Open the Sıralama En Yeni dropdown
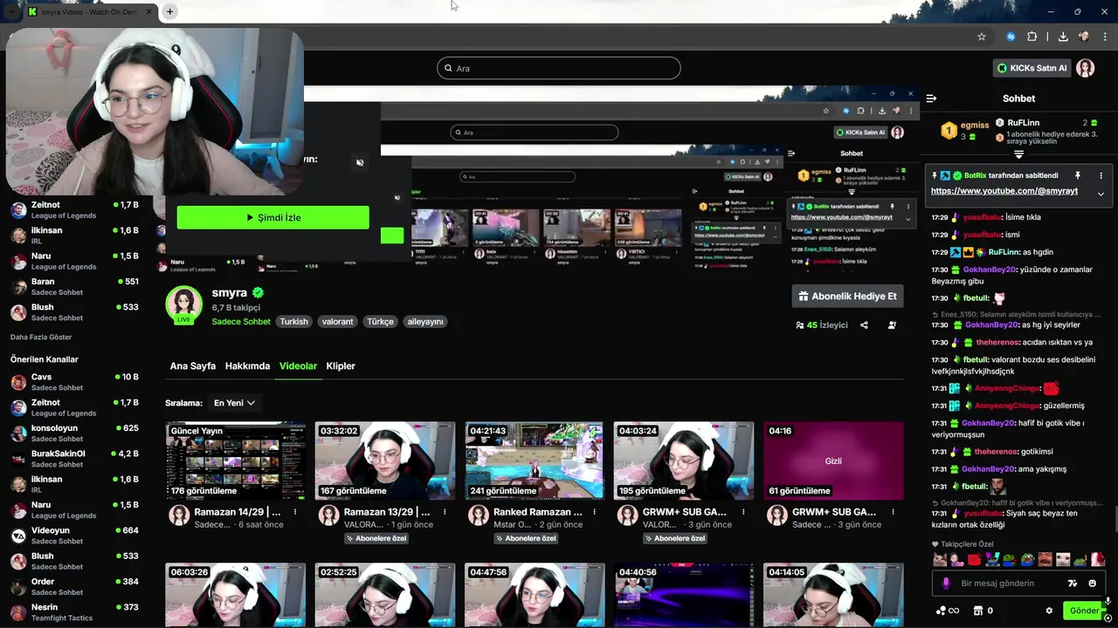 234,403
